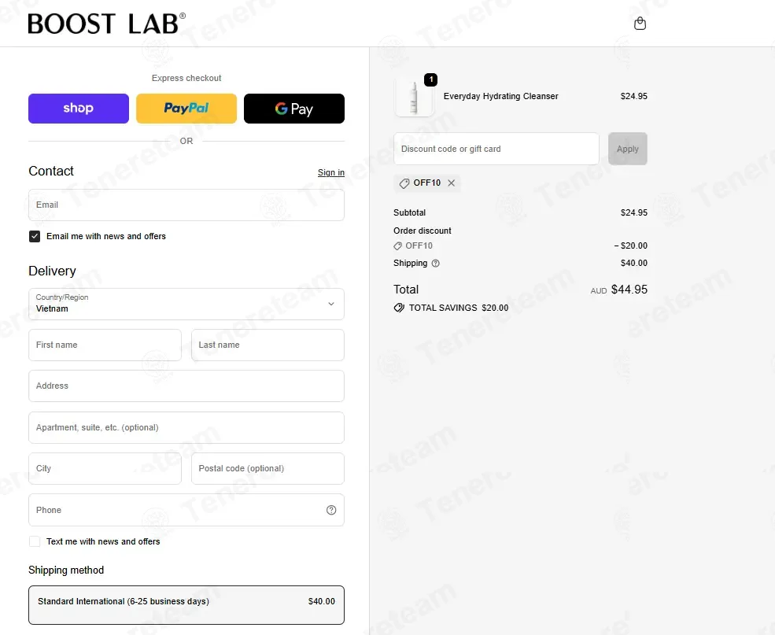Image resolution: width=775 pixels, height=635 pixels.
Task: Check out with PayPal
Action: [186, 109]
